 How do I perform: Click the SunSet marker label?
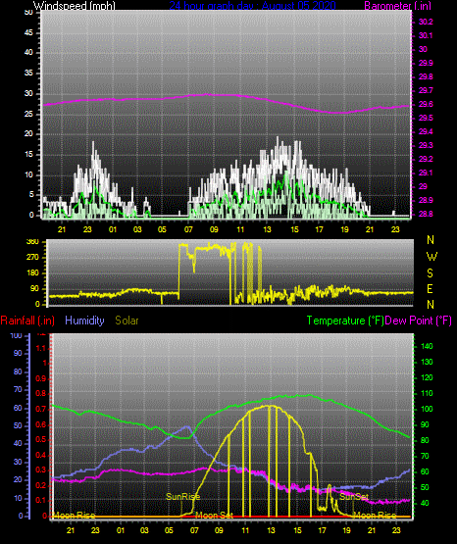pos(354,497)
